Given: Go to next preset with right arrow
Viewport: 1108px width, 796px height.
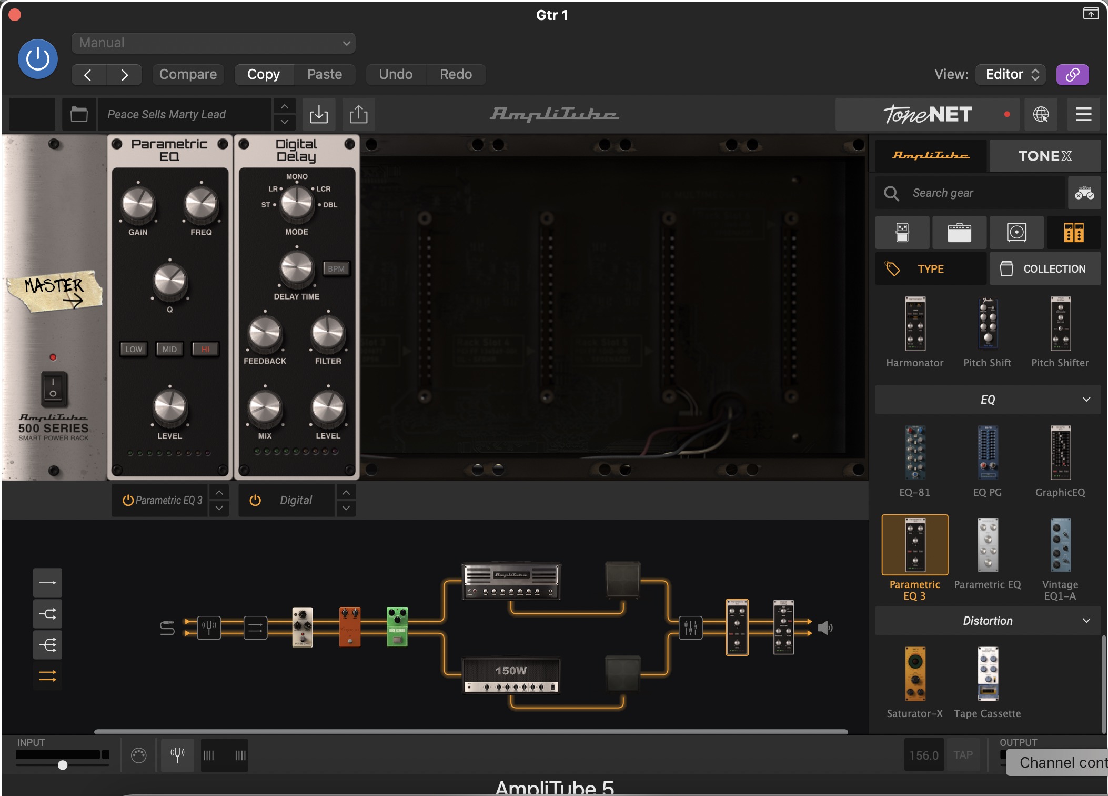Looking at the screenshot, I should (124, 75).
